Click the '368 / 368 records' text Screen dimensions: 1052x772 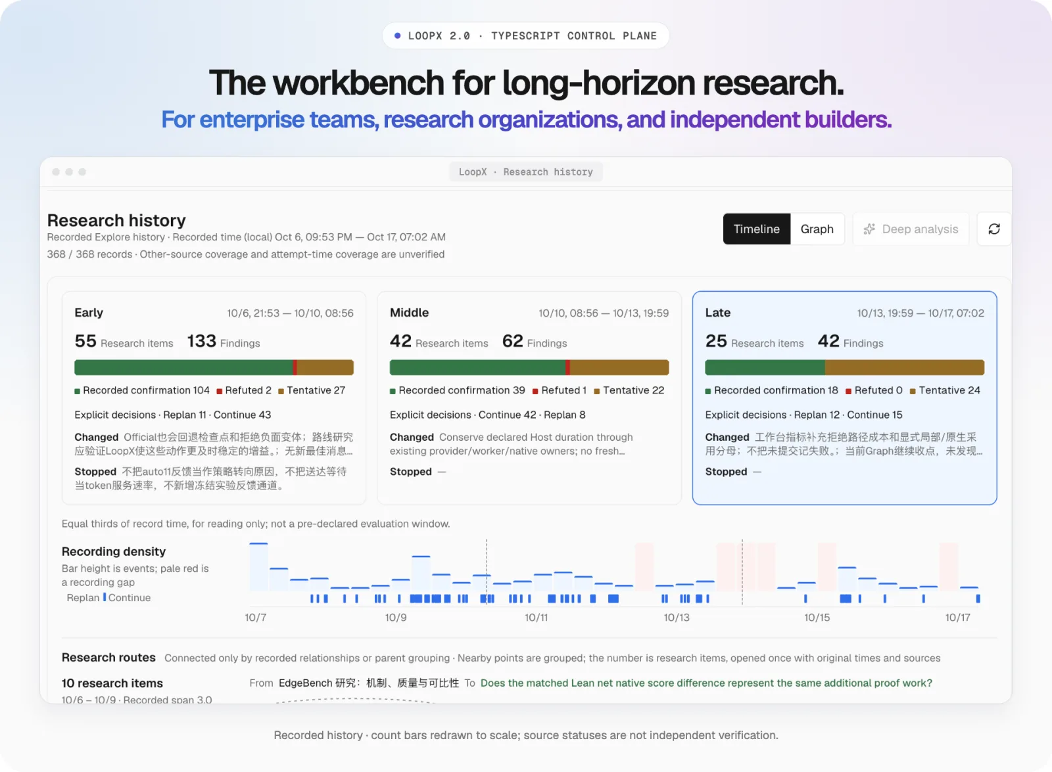(x=89, y=254)
